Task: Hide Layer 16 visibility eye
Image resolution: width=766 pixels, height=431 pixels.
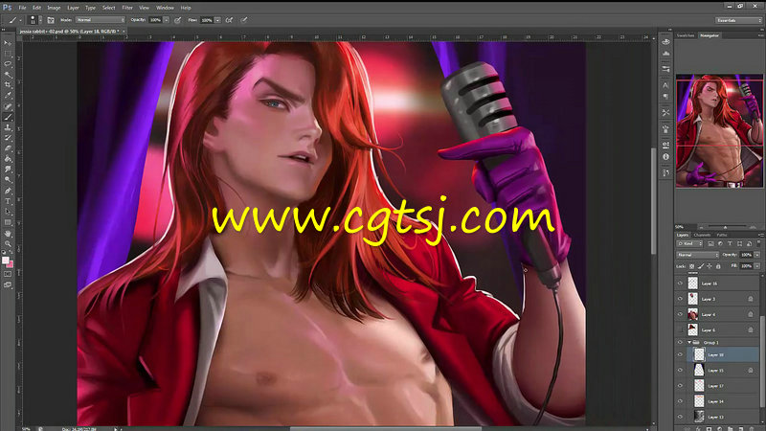Action: (680, 283)
